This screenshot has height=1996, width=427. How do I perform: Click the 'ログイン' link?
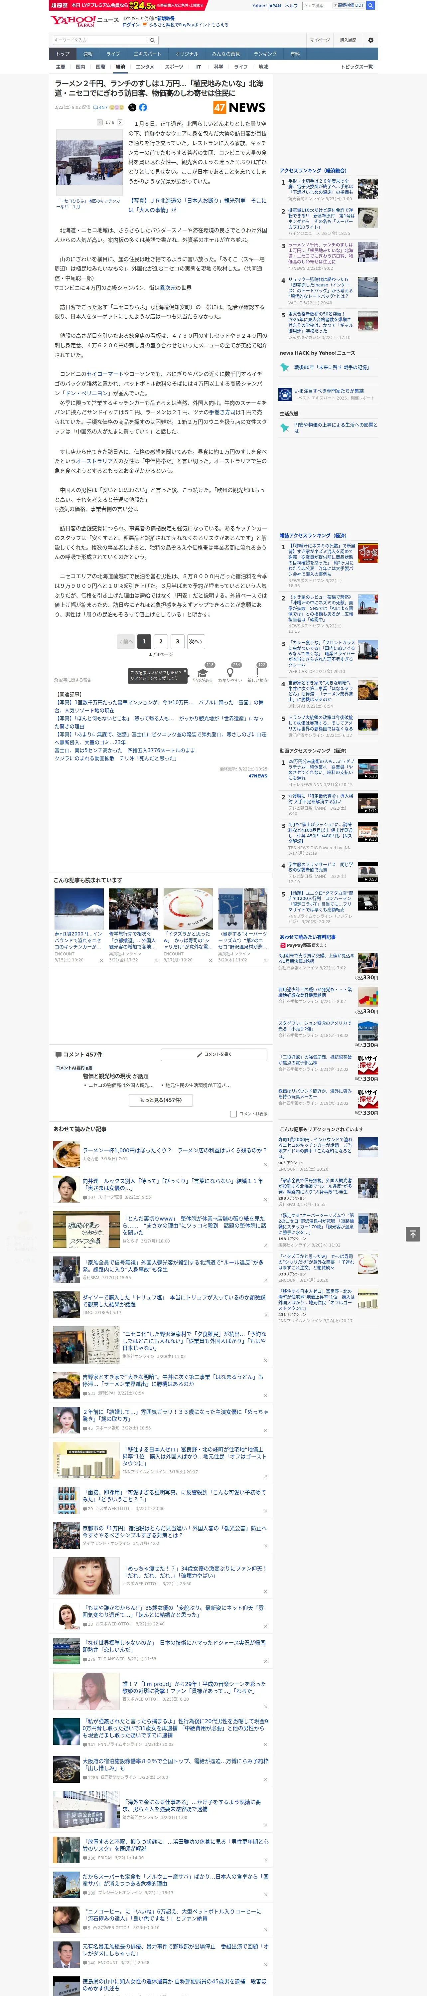(132, 25)
